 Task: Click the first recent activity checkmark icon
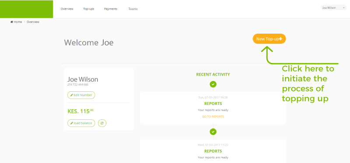[x=213, y=84]
